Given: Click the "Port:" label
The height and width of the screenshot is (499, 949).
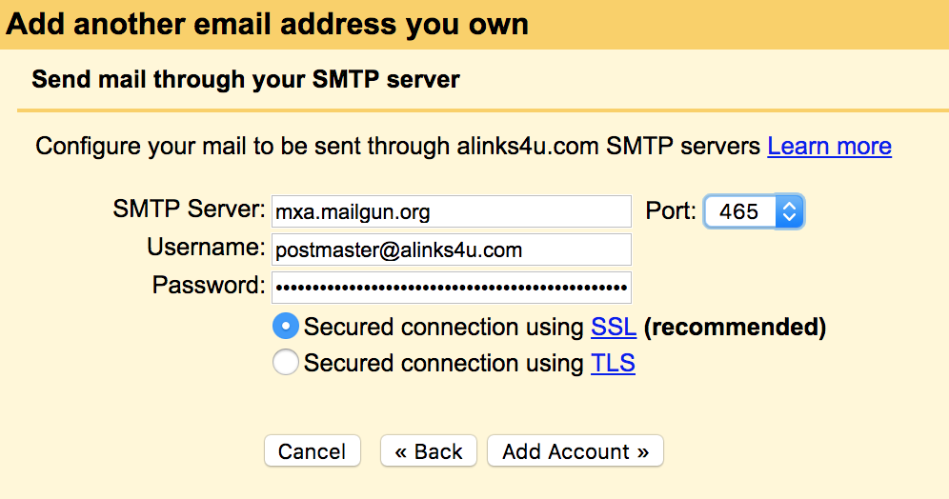Looking at the screenshot, I should 671,210.
